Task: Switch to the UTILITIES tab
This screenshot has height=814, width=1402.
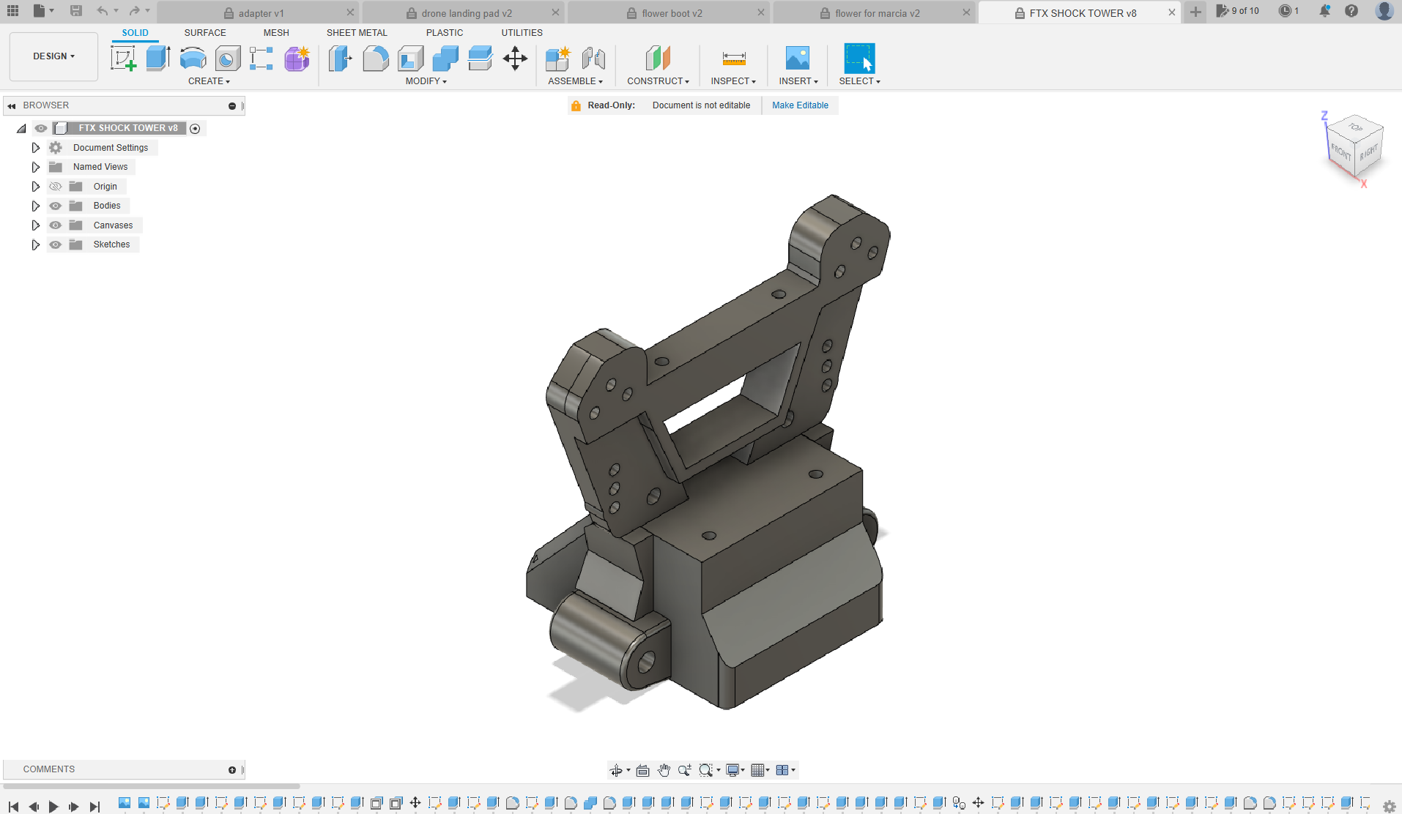Action: click(522, 33)
